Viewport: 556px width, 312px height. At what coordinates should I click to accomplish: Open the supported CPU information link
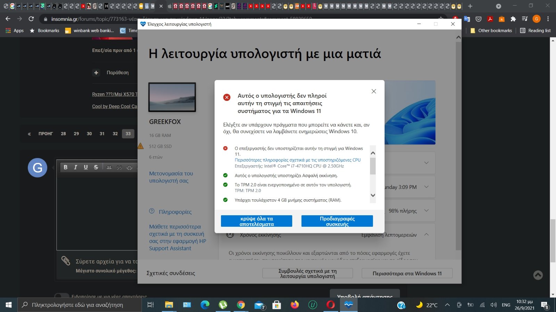point(297,160)
